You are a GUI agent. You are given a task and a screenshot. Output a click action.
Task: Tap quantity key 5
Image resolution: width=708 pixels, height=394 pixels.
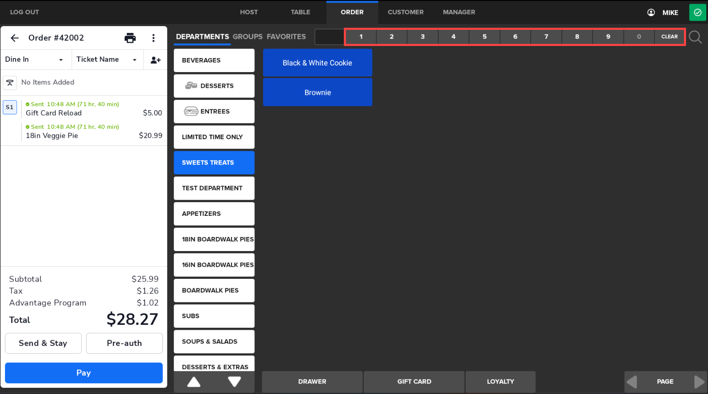484,37
